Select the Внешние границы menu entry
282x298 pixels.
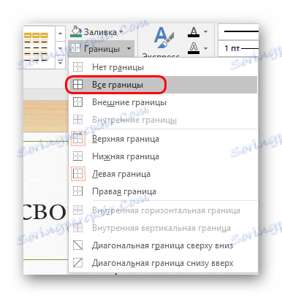[163, 102]
